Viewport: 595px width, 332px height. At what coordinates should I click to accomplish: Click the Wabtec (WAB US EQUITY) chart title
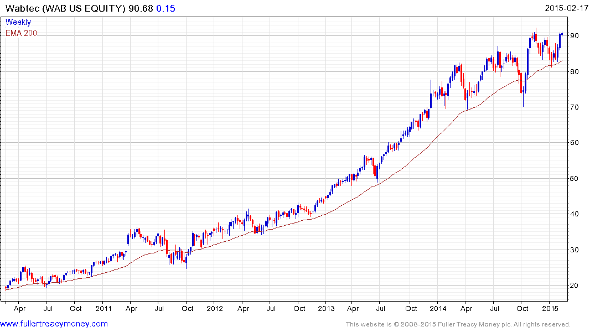tap(65, 8)
